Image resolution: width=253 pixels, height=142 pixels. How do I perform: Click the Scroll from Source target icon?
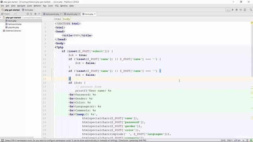point(28,14)
